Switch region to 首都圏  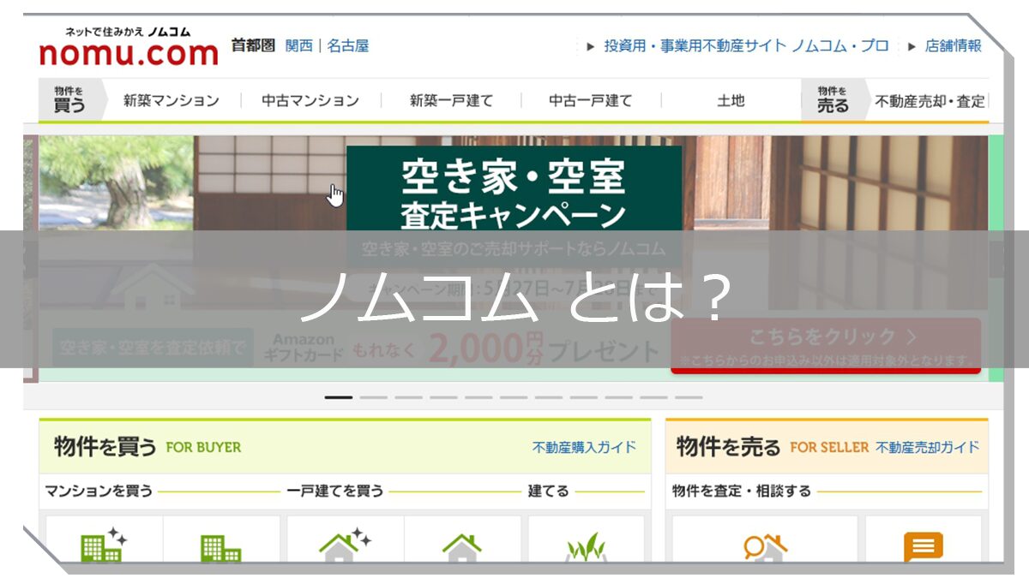click(253, 45)
